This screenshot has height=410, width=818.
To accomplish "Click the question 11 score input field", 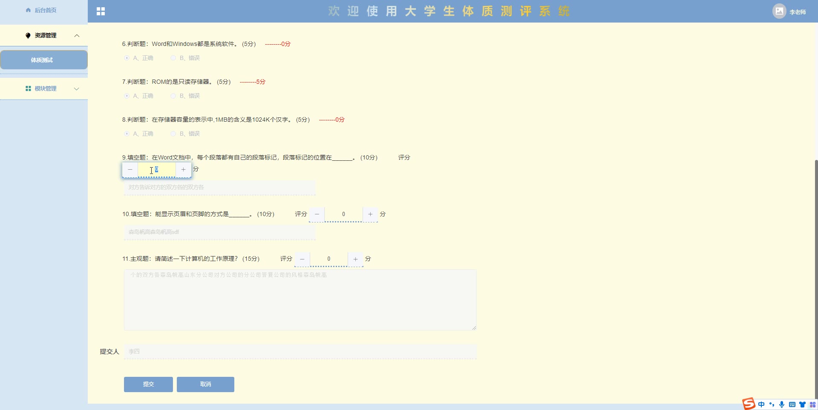I will 329,259.
